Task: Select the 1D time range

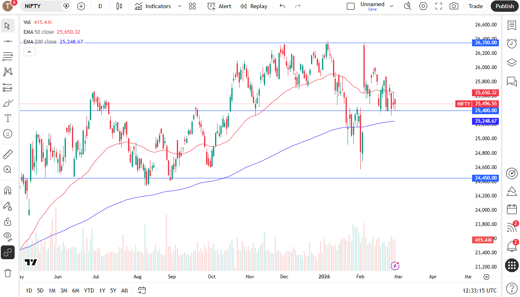Action: tap(29, 290)
